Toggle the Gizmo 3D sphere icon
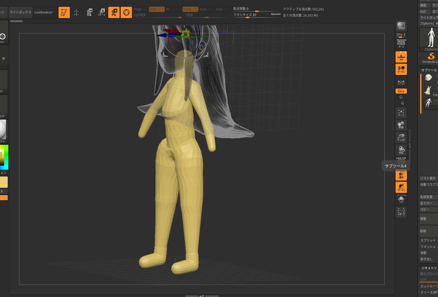 [x=126, y=12]
